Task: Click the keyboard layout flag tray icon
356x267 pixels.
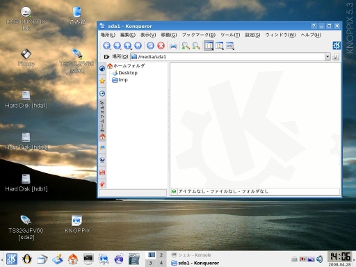Action: coord(302,259)
